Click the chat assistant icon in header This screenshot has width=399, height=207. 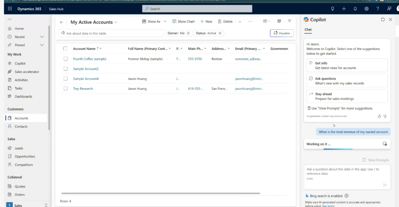[x=389, y=9]
